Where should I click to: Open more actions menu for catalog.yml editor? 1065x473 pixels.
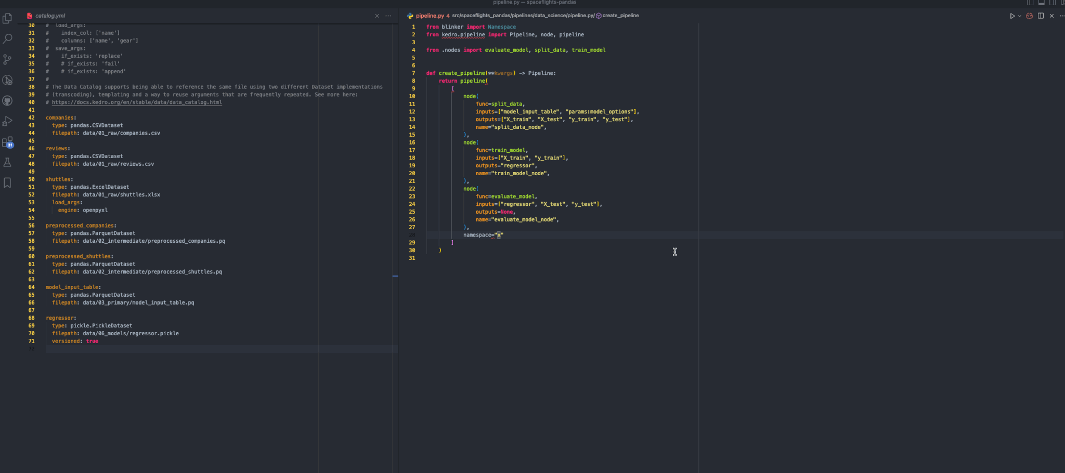388,16
